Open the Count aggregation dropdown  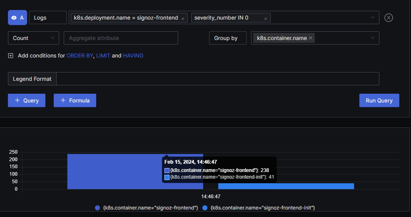[x=34, y=38]
